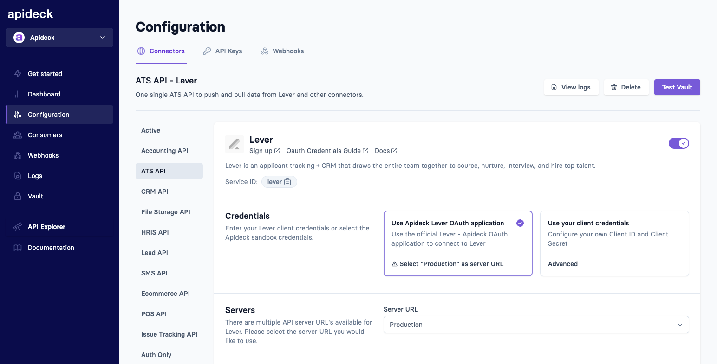Open Logs in sidebar
Image resolution: width=717 pixels, height=364 pixels.
pyautogui.click(x=59, y=176)
